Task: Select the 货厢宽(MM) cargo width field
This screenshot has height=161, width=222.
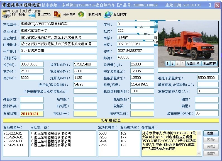Action: 85,71
